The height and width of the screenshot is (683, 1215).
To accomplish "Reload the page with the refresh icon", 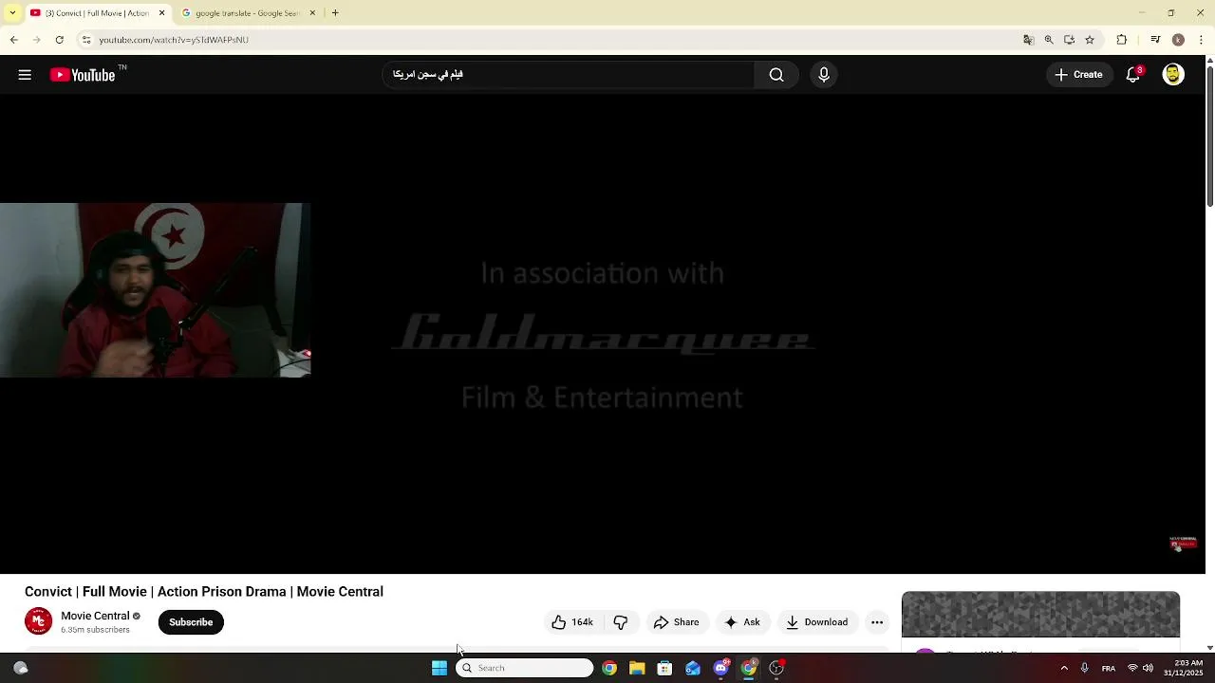I will coord(59,40).
